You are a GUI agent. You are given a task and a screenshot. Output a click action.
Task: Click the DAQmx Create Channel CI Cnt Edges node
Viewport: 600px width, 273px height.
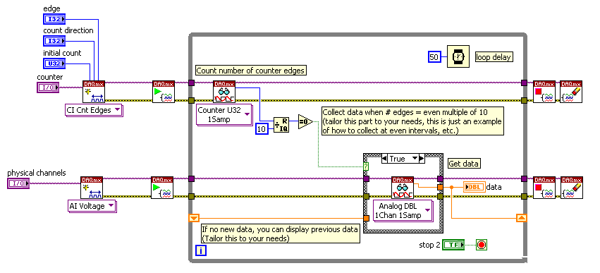point(94,92)
